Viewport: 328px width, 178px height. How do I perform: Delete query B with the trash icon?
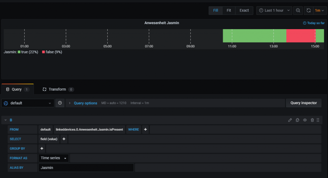click(312, 120)
